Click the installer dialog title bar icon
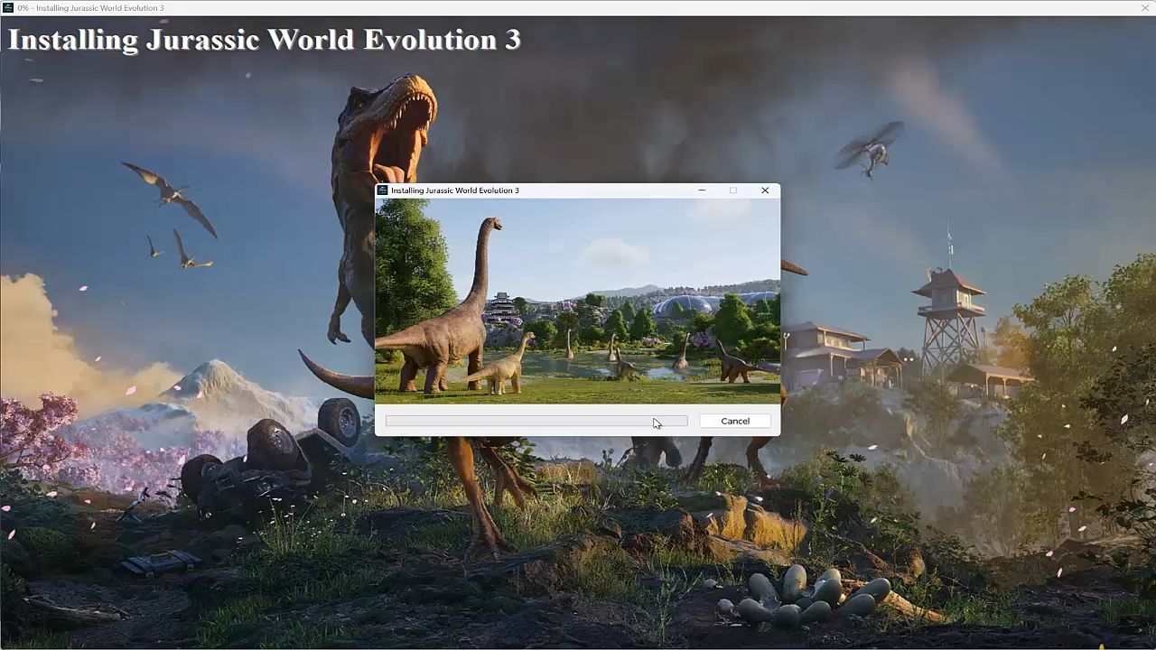Screen dimensions: 1156x650 pyautogui.click(x=383, y=190)
